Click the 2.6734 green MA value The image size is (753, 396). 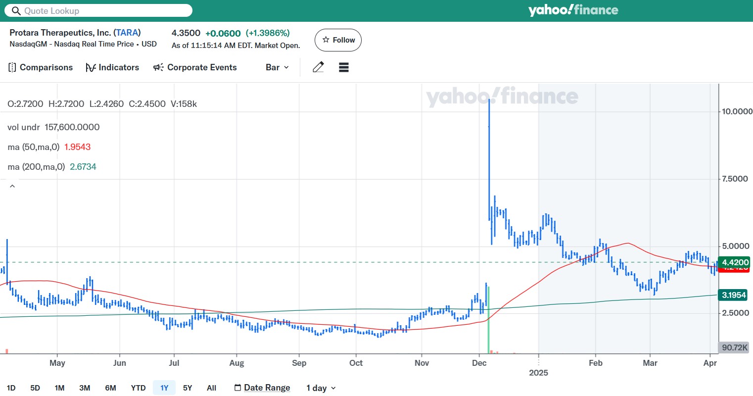(x=83, y=167)
